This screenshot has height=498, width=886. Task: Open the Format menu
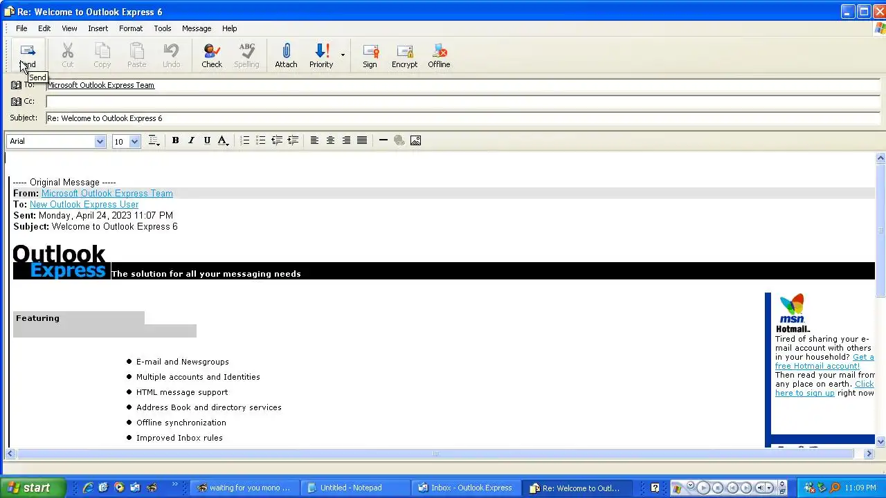pos(131,28)
